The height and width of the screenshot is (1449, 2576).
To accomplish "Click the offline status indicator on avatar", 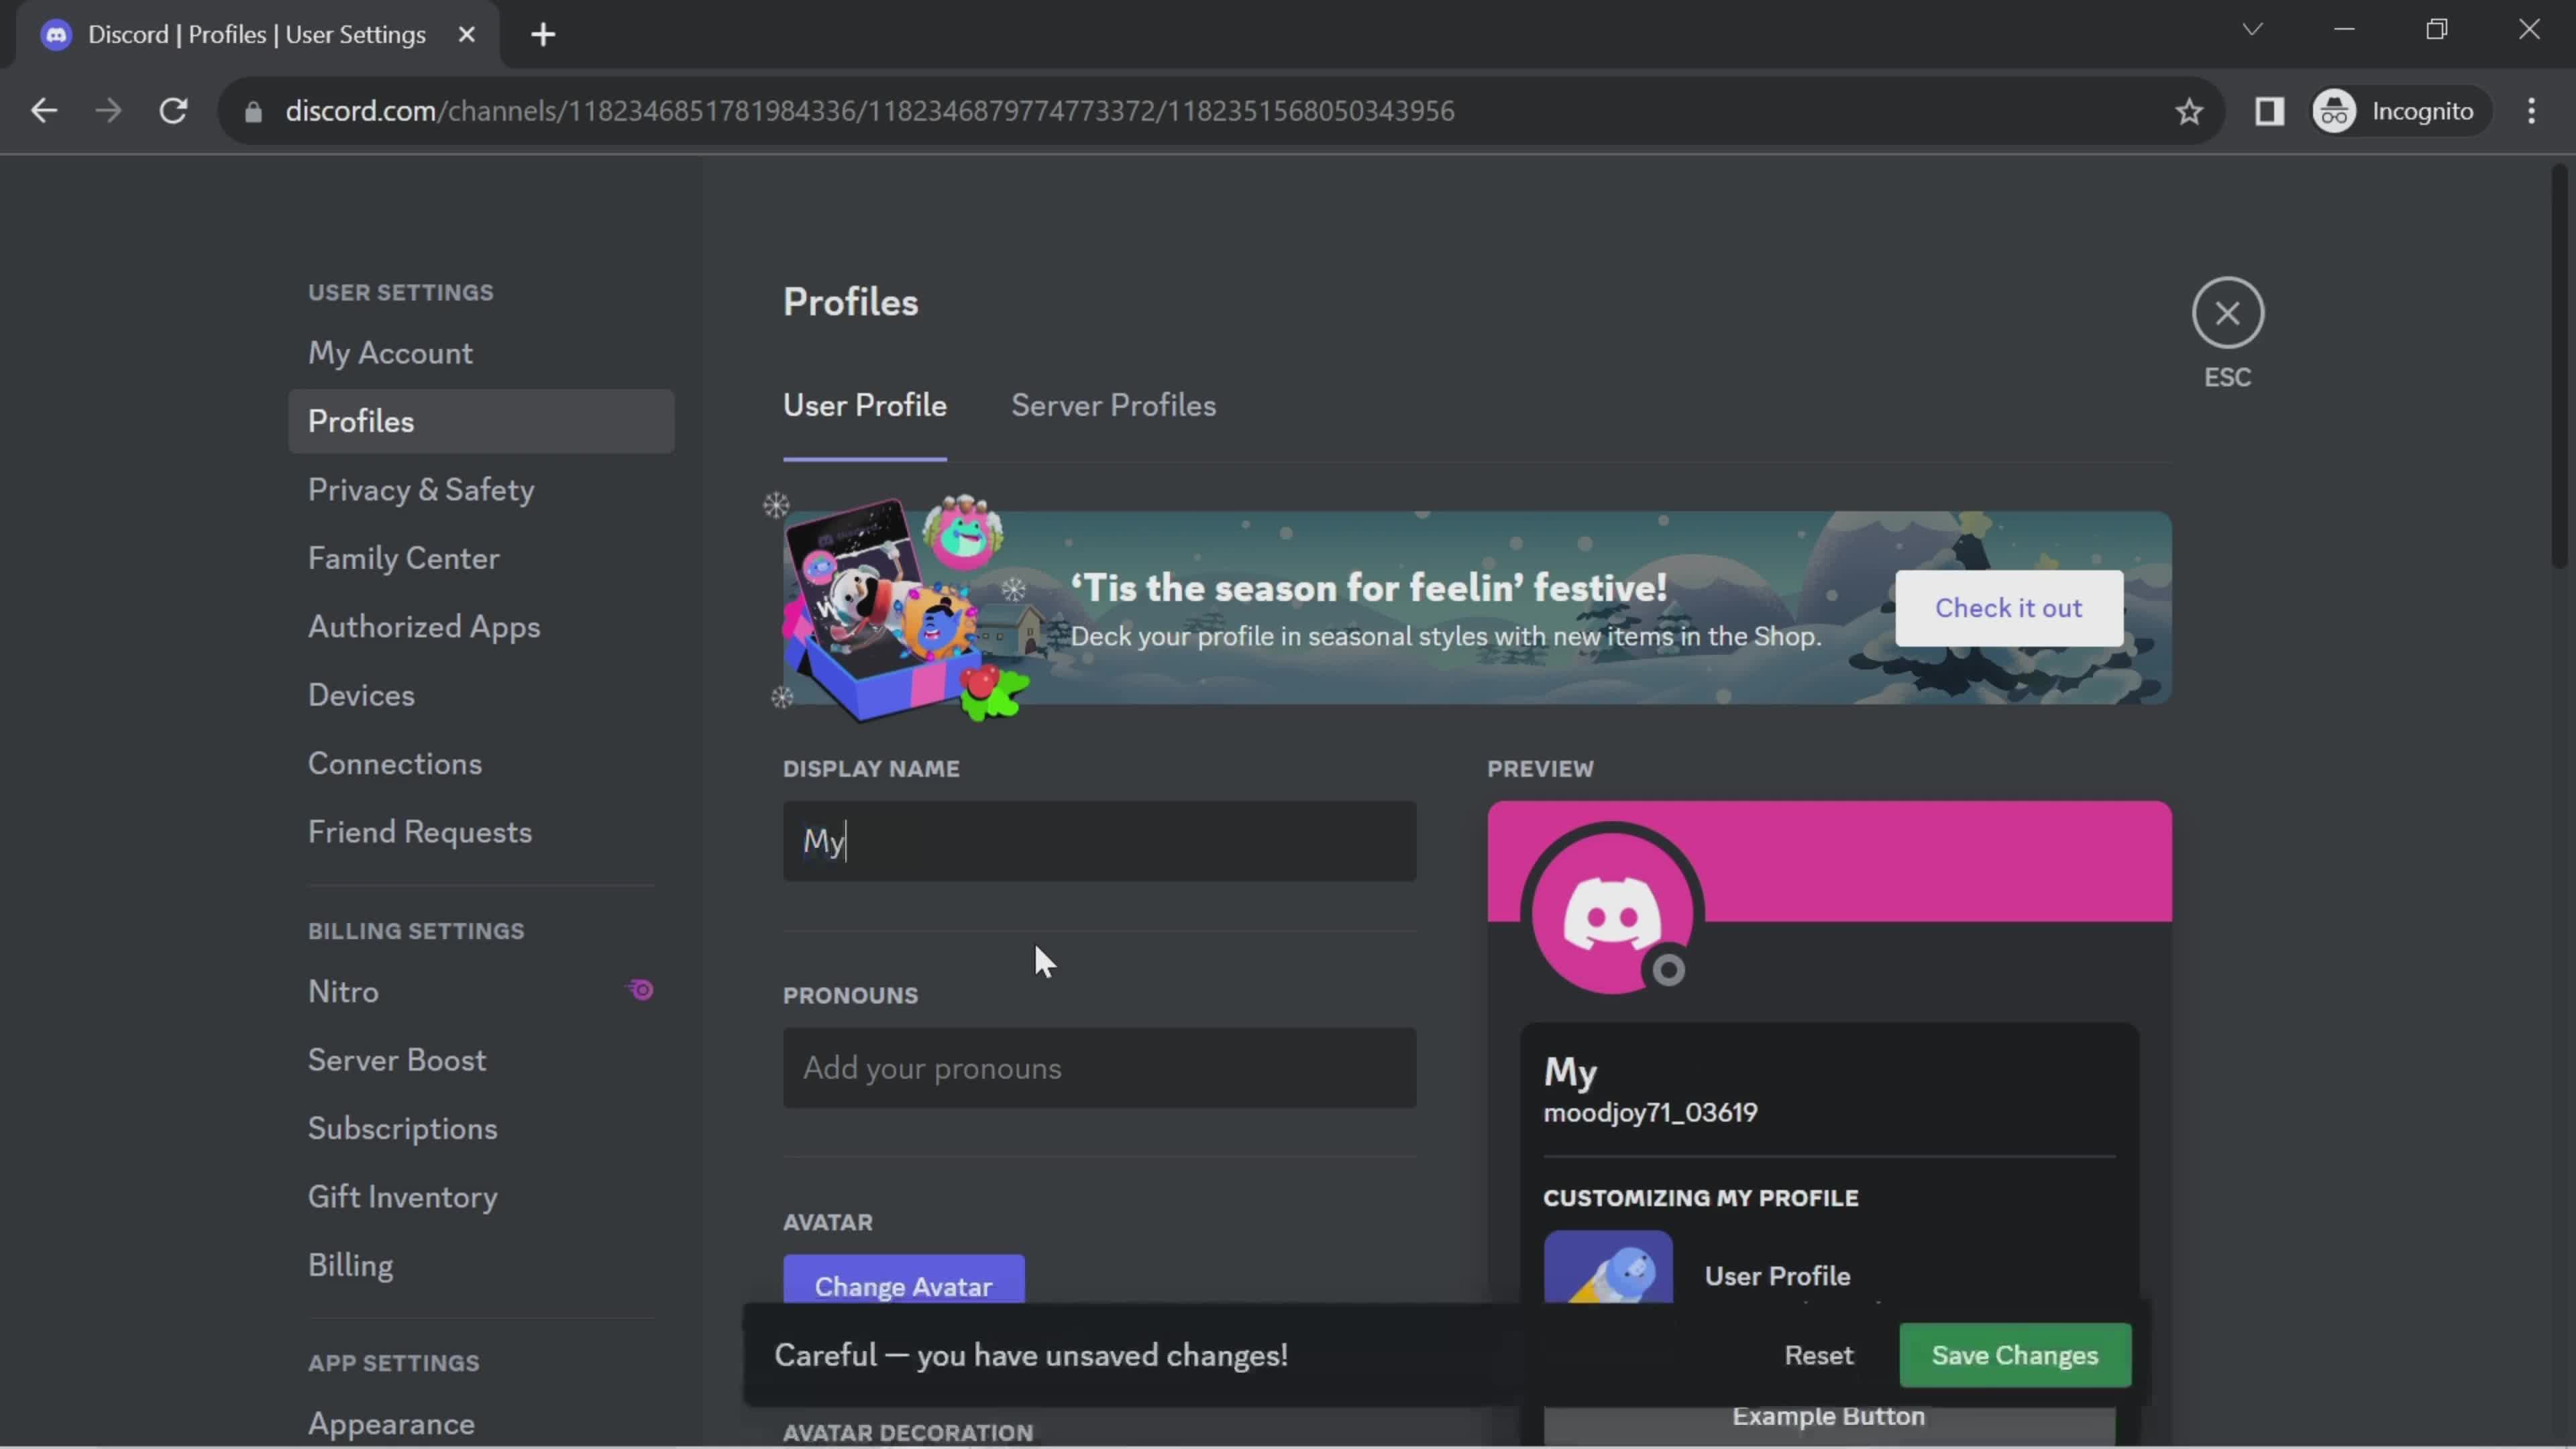I will pyautogui.click(x=1668, y=970).
